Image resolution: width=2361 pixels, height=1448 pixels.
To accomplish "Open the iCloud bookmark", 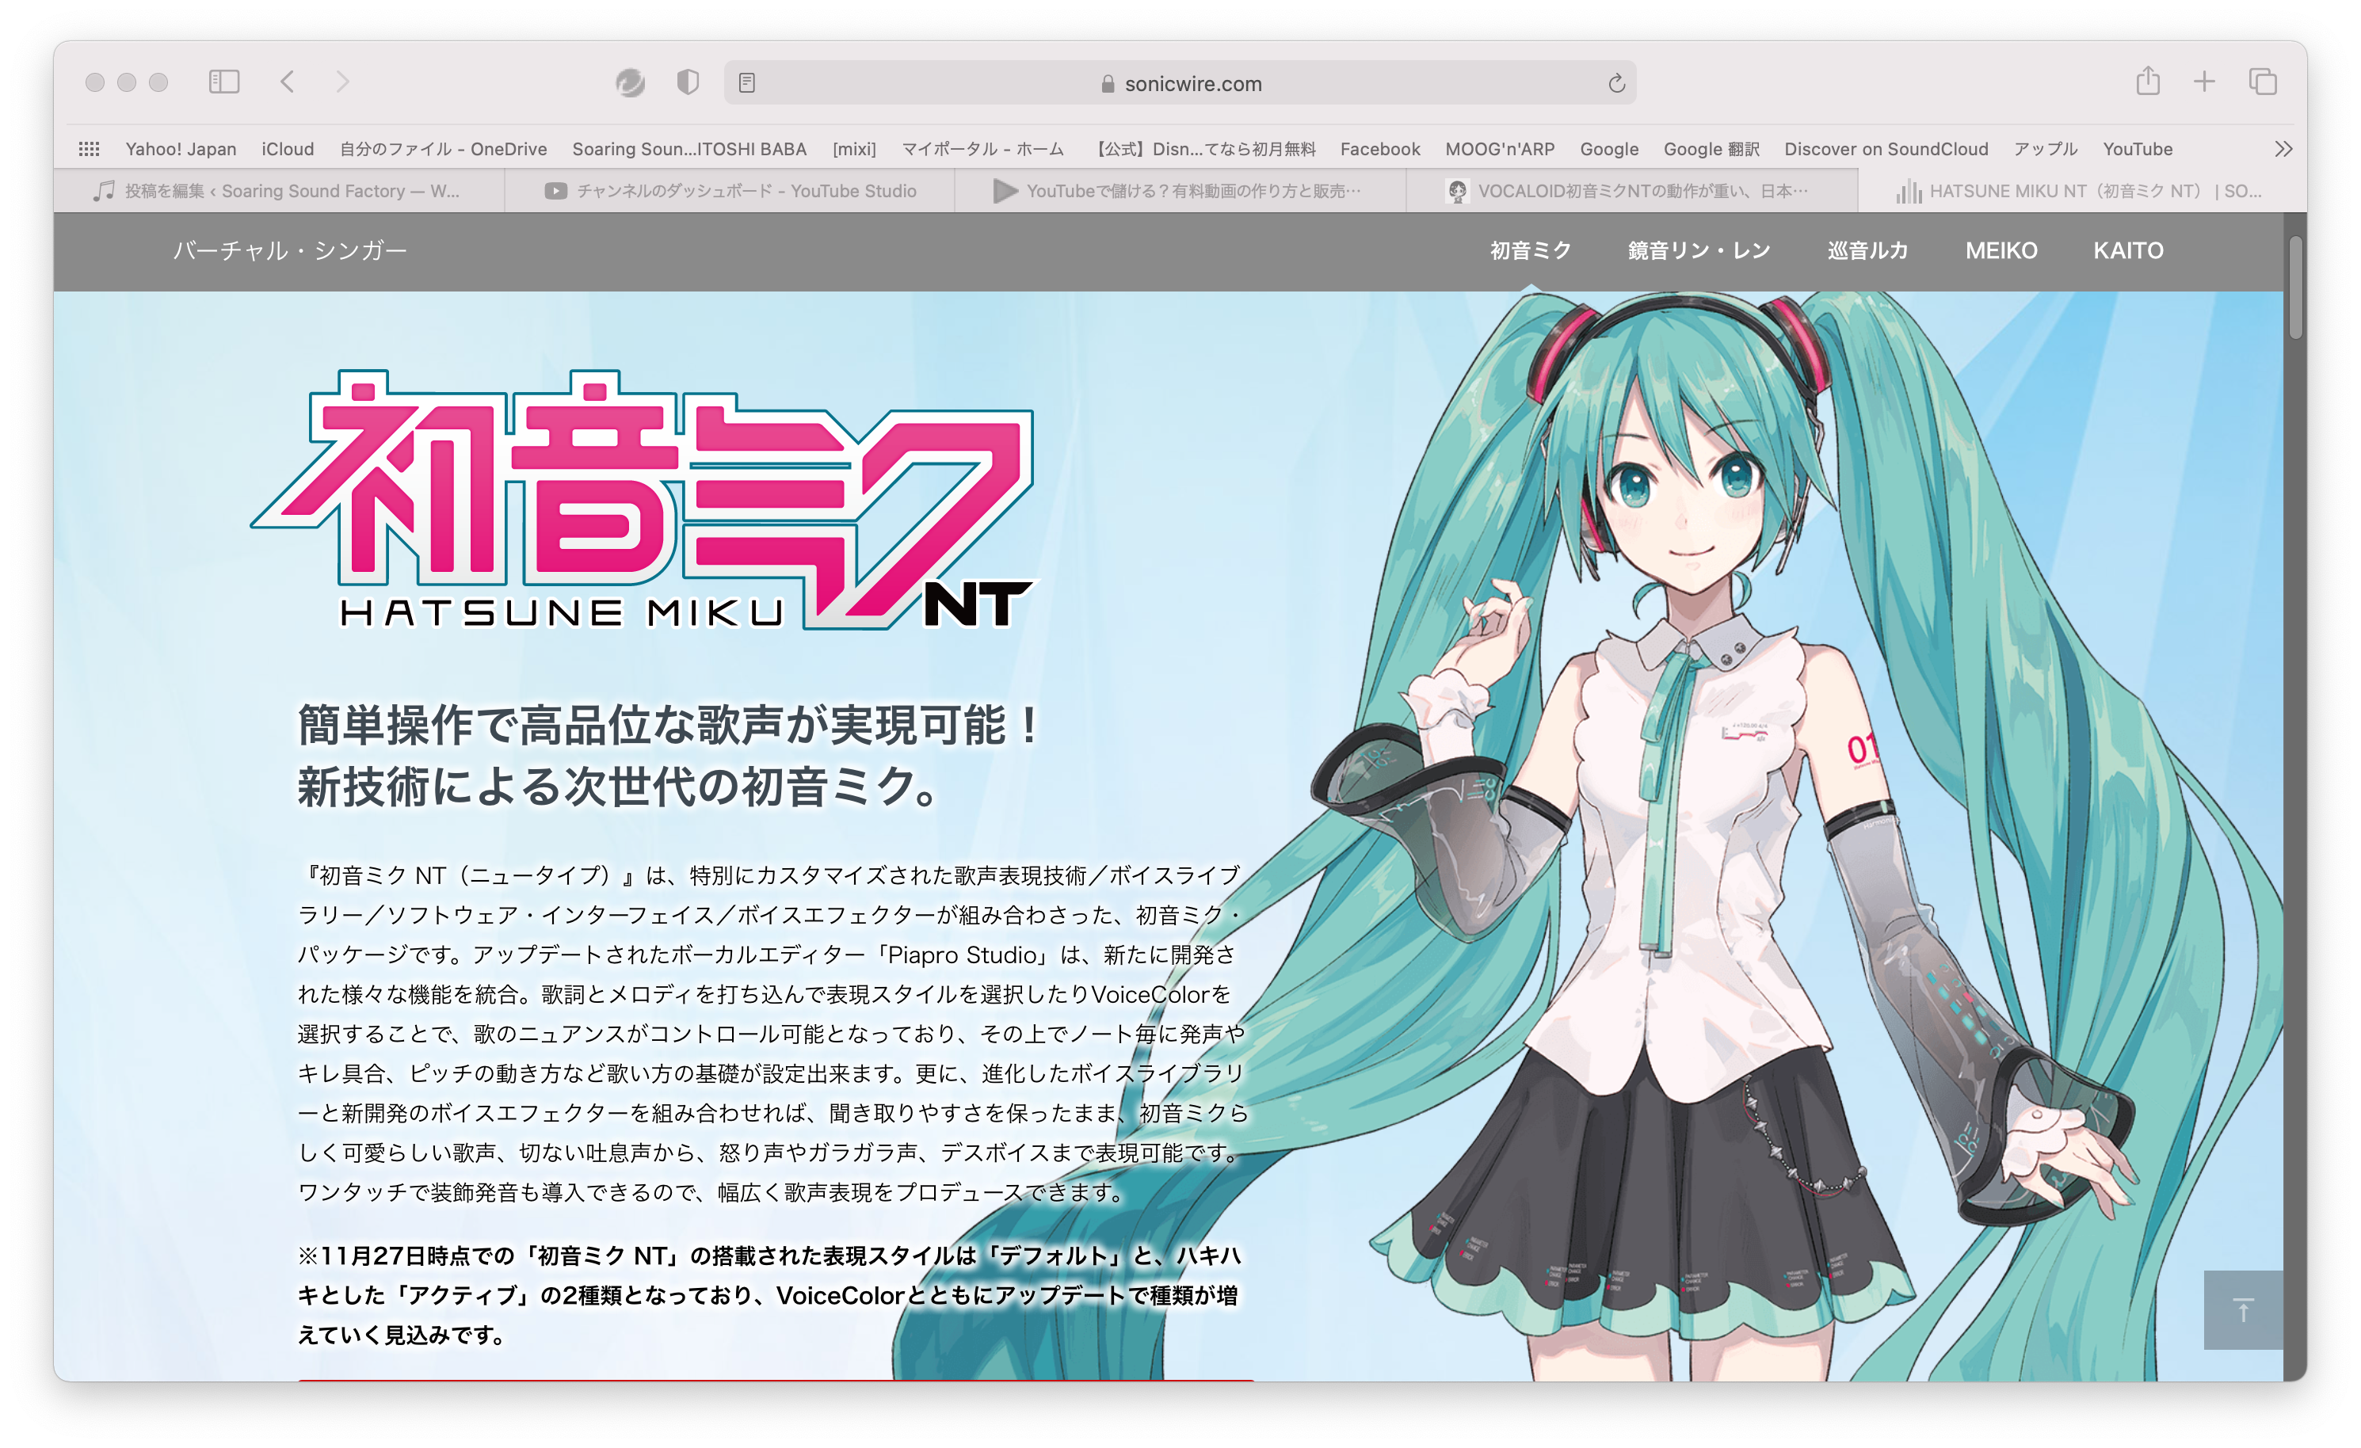I will click(x=288, y=149).
